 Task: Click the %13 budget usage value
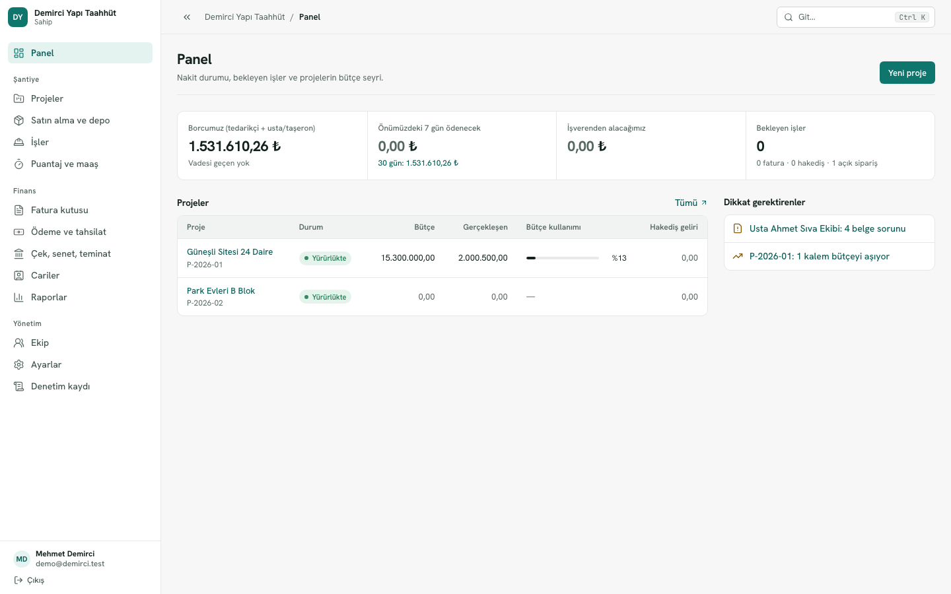coord(619,258)
